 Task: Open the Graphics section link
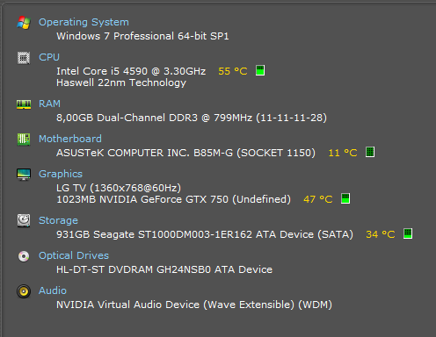point(61,174)
